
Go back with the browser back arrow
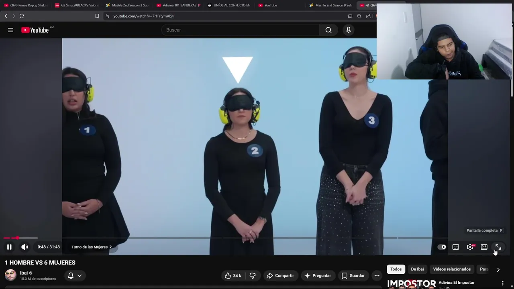click(x=6, y=16)
